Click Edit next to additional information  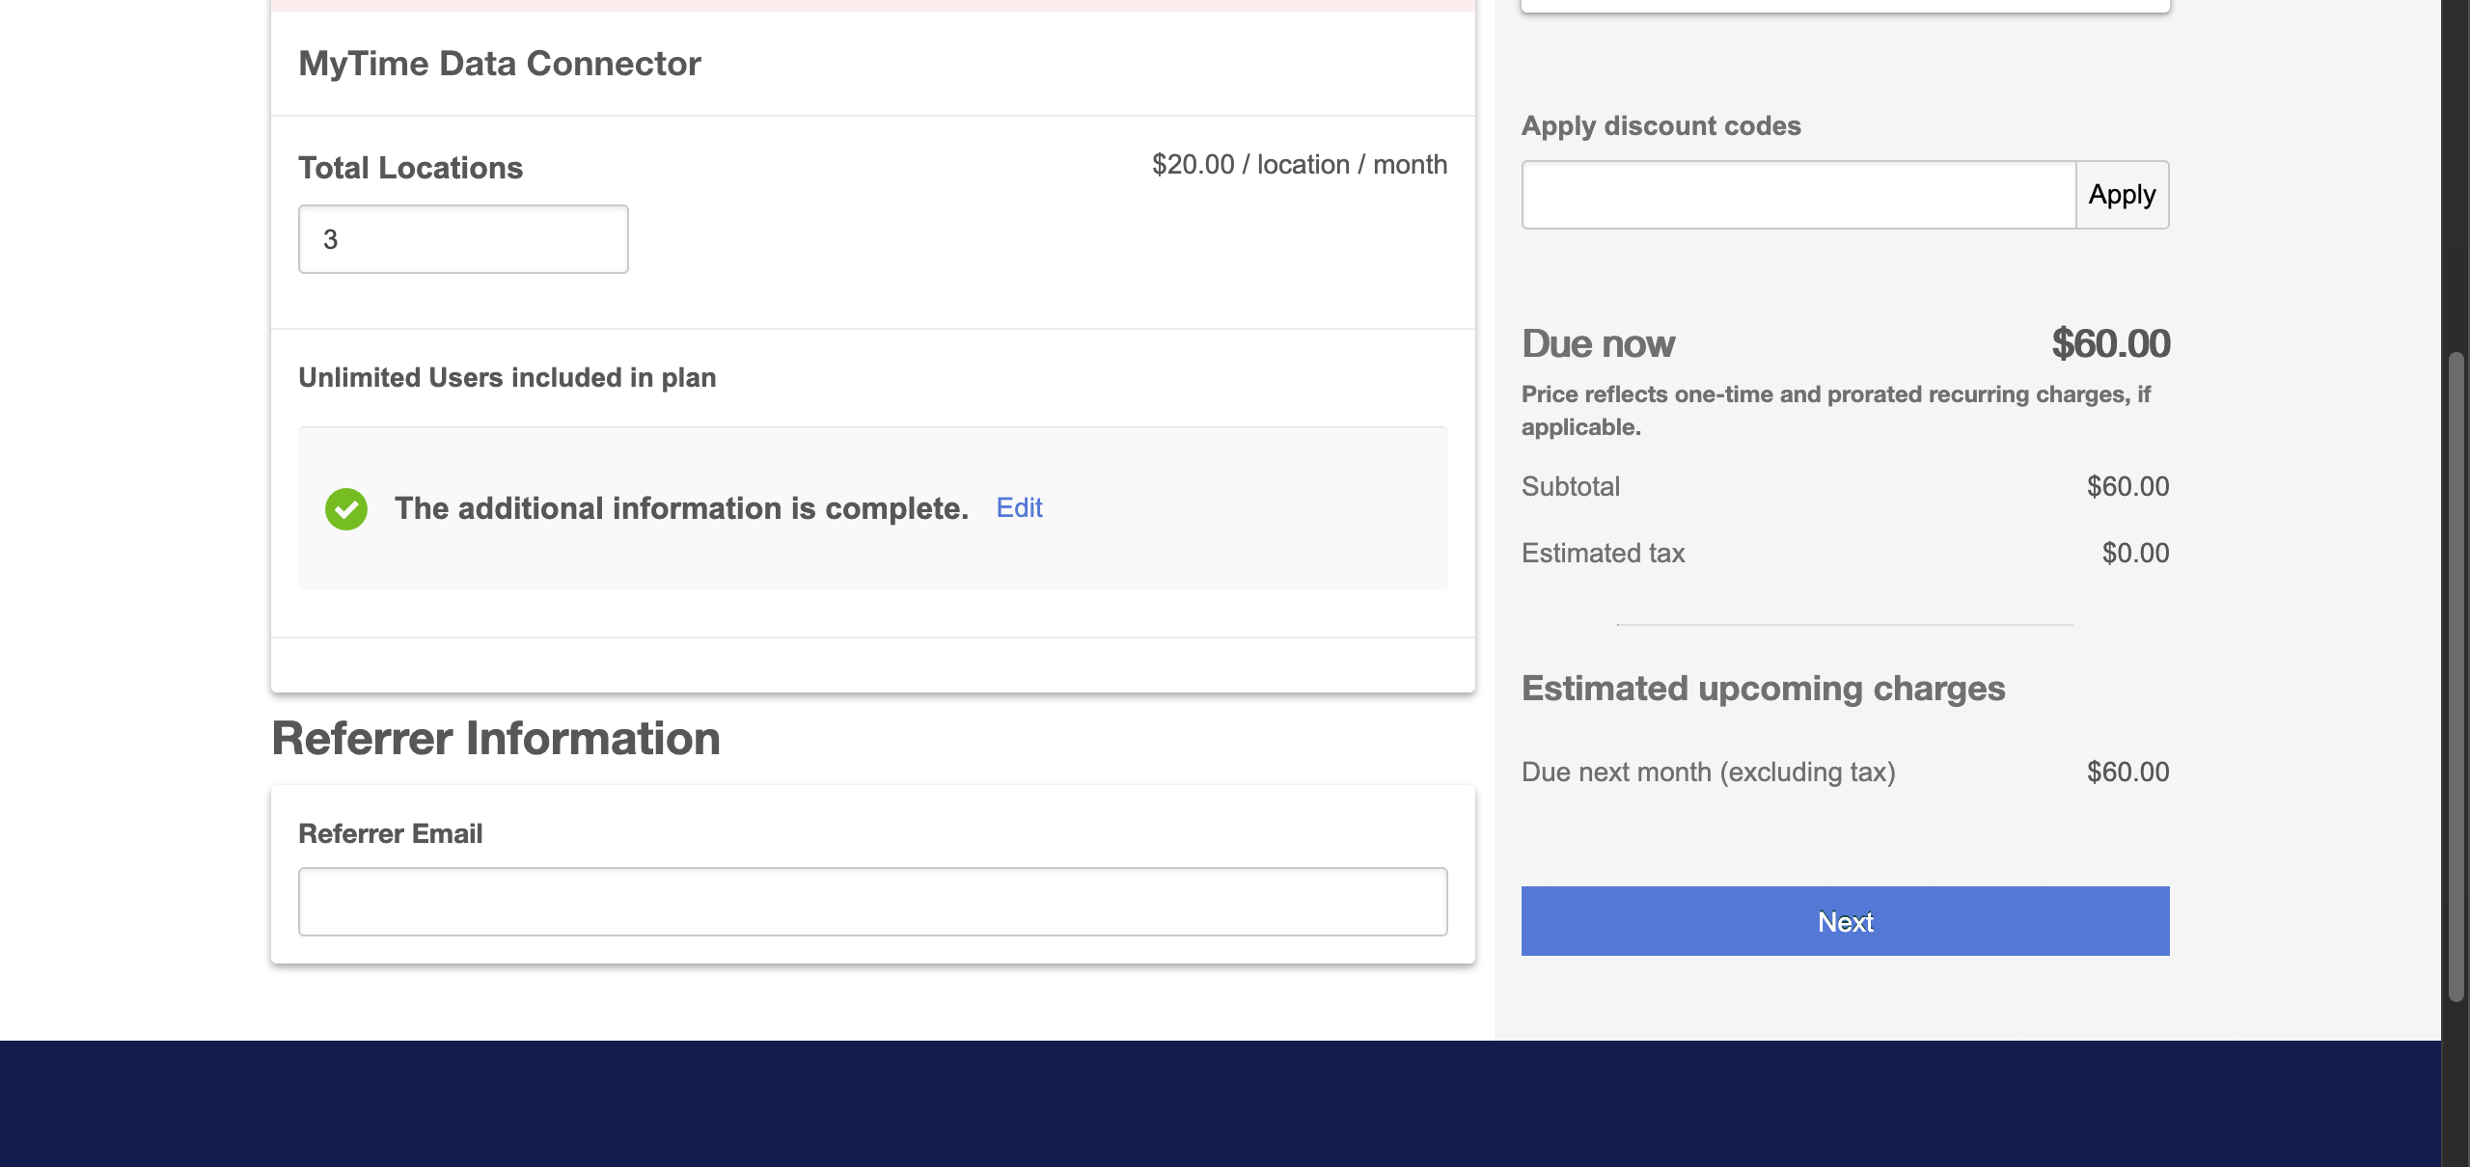(1019, 507)
